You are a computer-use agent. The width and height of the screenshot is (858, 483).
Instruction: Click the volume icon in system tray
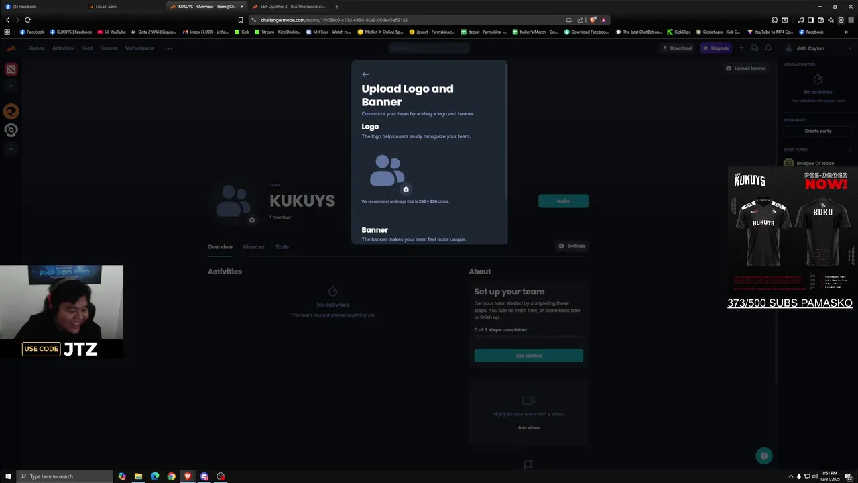pyautogui.click(x=815, y=476)
